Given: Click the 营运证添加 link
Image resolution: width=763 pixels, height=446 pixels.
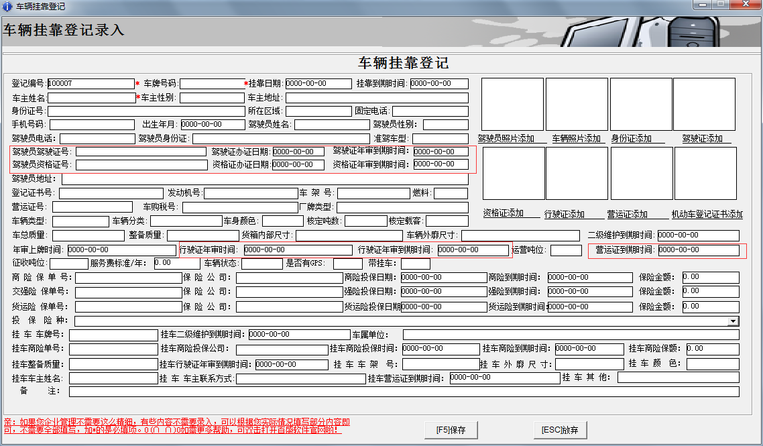Looking at the screenshot, I should (x=628, y=214).
